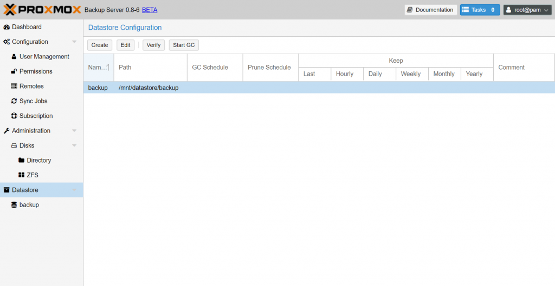Screen dimensions: 555x286
Task: Click the Yearly column header
Action: tap(477, 74)
